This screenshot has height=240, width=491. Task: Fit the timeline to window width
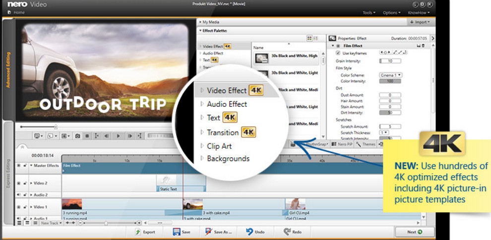click(x=70, y=223)
